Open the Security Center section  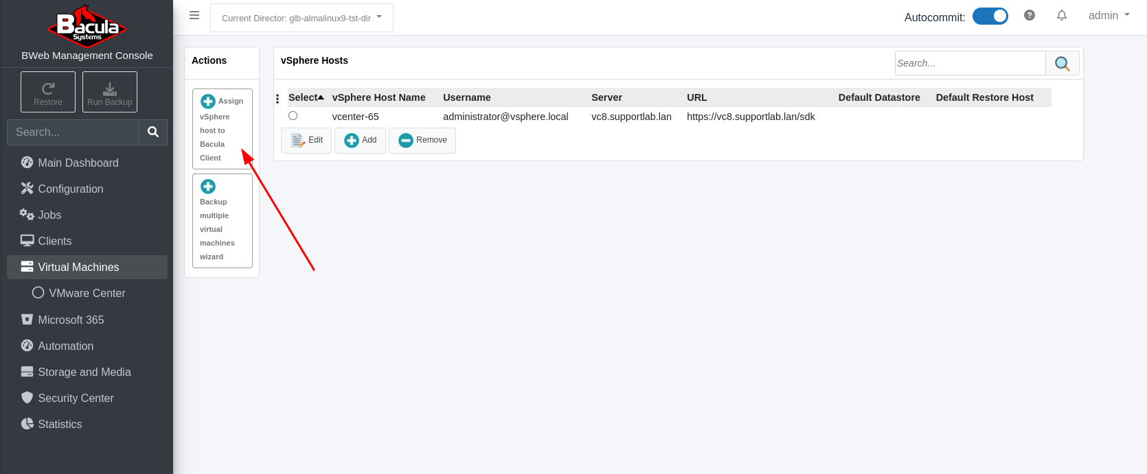coord(87,398)
